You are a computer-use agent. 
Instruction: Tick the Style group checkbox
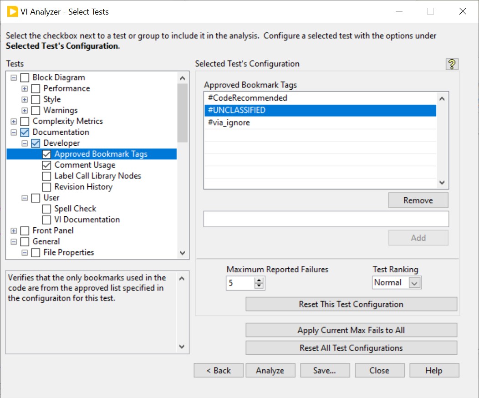(x=36, y=100)
